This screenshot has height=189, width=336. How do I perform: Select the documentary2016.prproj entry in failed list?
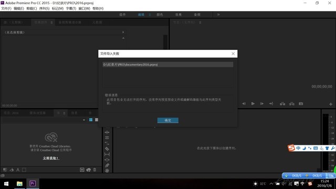[x=168, y=65]
